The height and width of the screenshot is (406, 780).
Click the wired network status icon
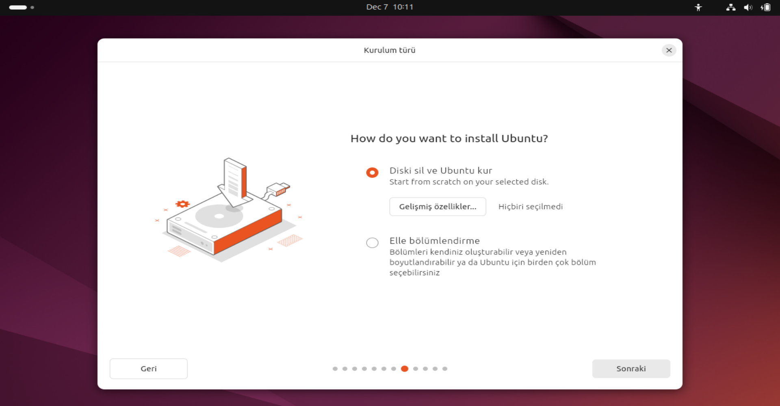click(730, 7)
